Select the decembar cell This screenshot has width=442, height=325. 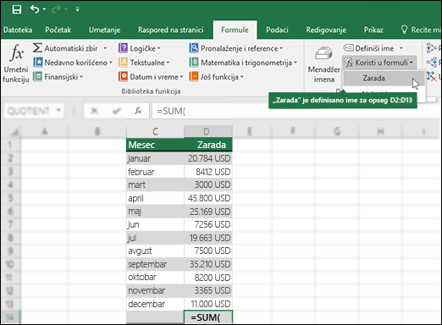pyautogui.click(x=155, y=304)
